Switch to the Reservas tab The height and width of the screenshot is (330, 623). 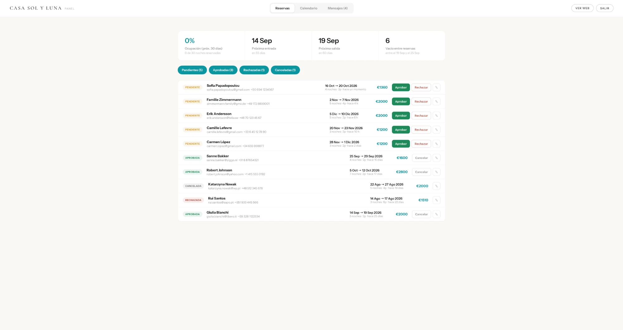coord(283,8)
